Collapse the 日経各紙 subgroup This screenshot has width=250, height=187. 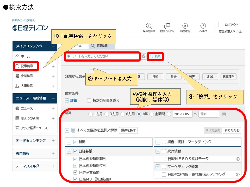69,151
